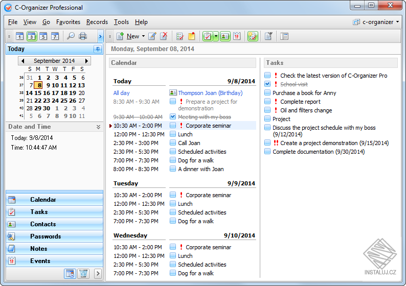Click the edit record pencil icon
This screenshot has height=286, width=406.
tap(152, 36)
